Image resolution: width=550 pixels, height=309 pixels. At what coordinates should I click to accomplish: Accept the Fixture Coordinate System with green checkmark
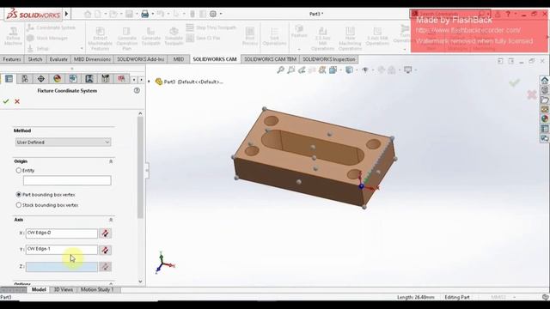pyautogui.click(x=6, y=101)
